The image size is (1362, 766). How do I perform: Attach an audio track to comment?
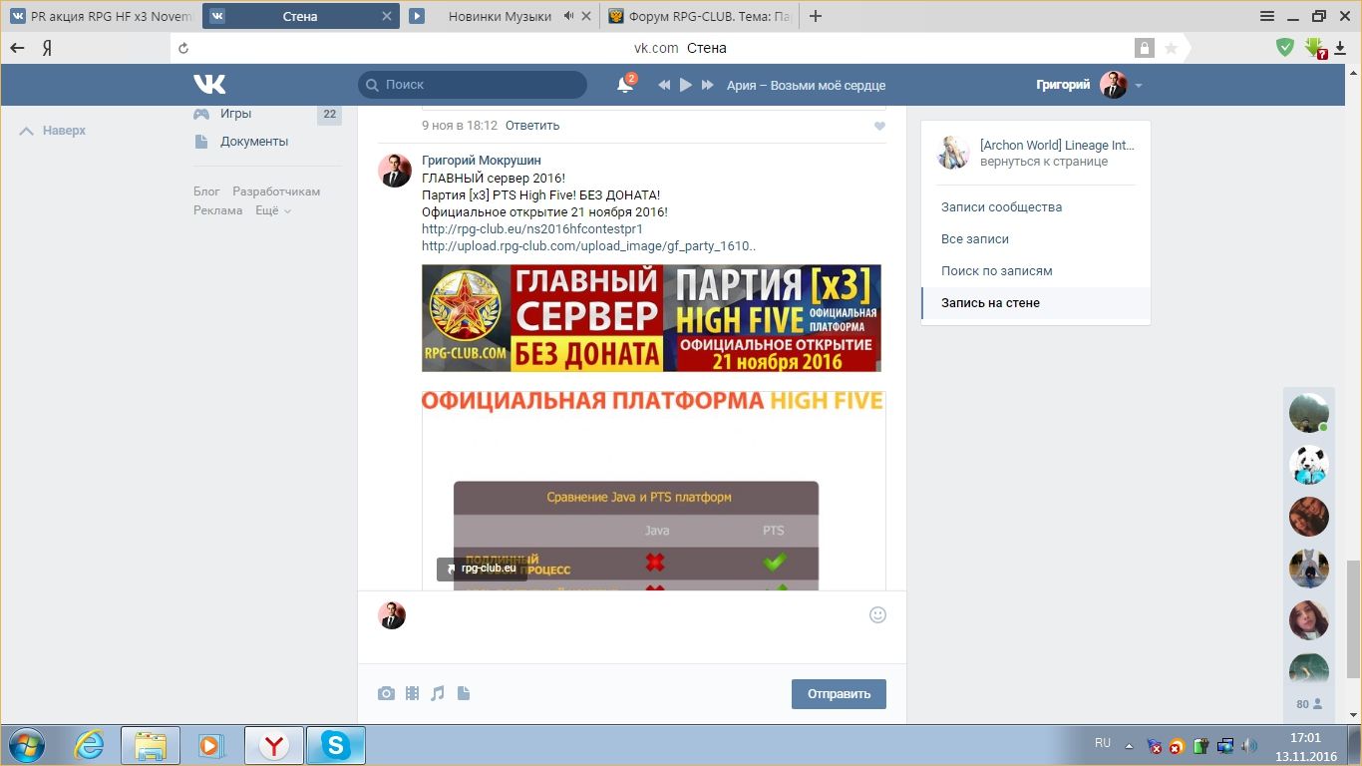pyautogui.click(x=438, y=693)
